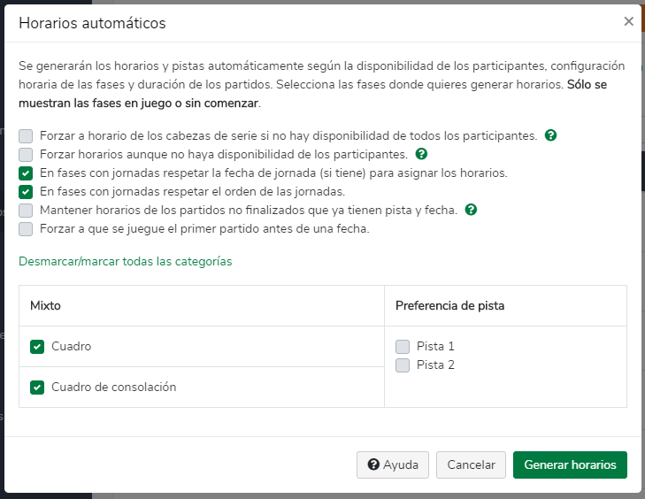
Task: Click the Preferencia de pista column header
Action: (x=450, y=305)
